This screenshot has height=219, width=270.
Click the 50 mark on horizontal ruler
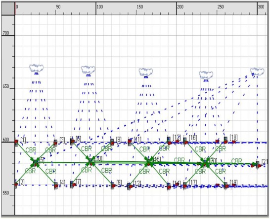pos(58,7)
